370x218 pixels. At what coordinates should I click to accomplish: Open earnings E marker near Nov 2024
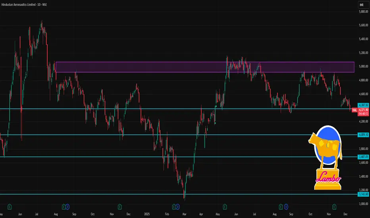click(119, 207)
